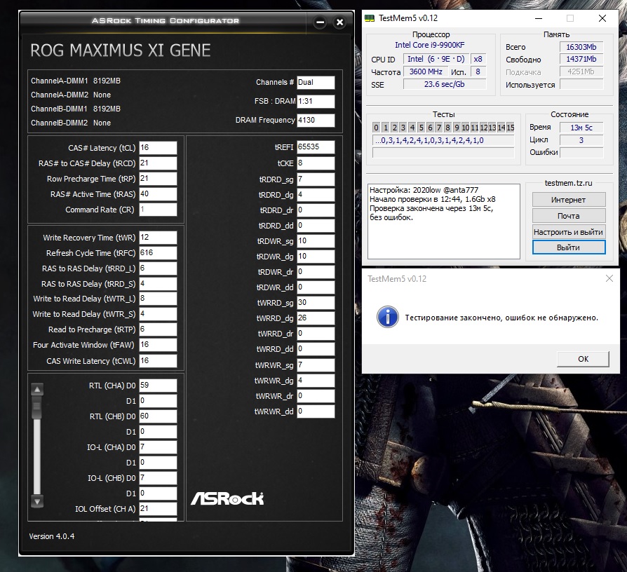Click ChannelA-DIMM1 8192MB entry

pyautogui.click(x=76, y=81)
